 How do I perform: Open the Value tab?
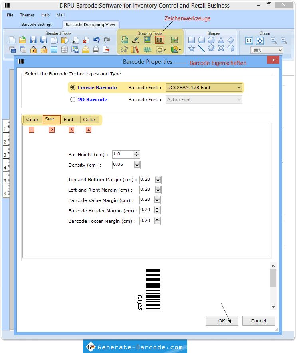click(x=32, y=119)
